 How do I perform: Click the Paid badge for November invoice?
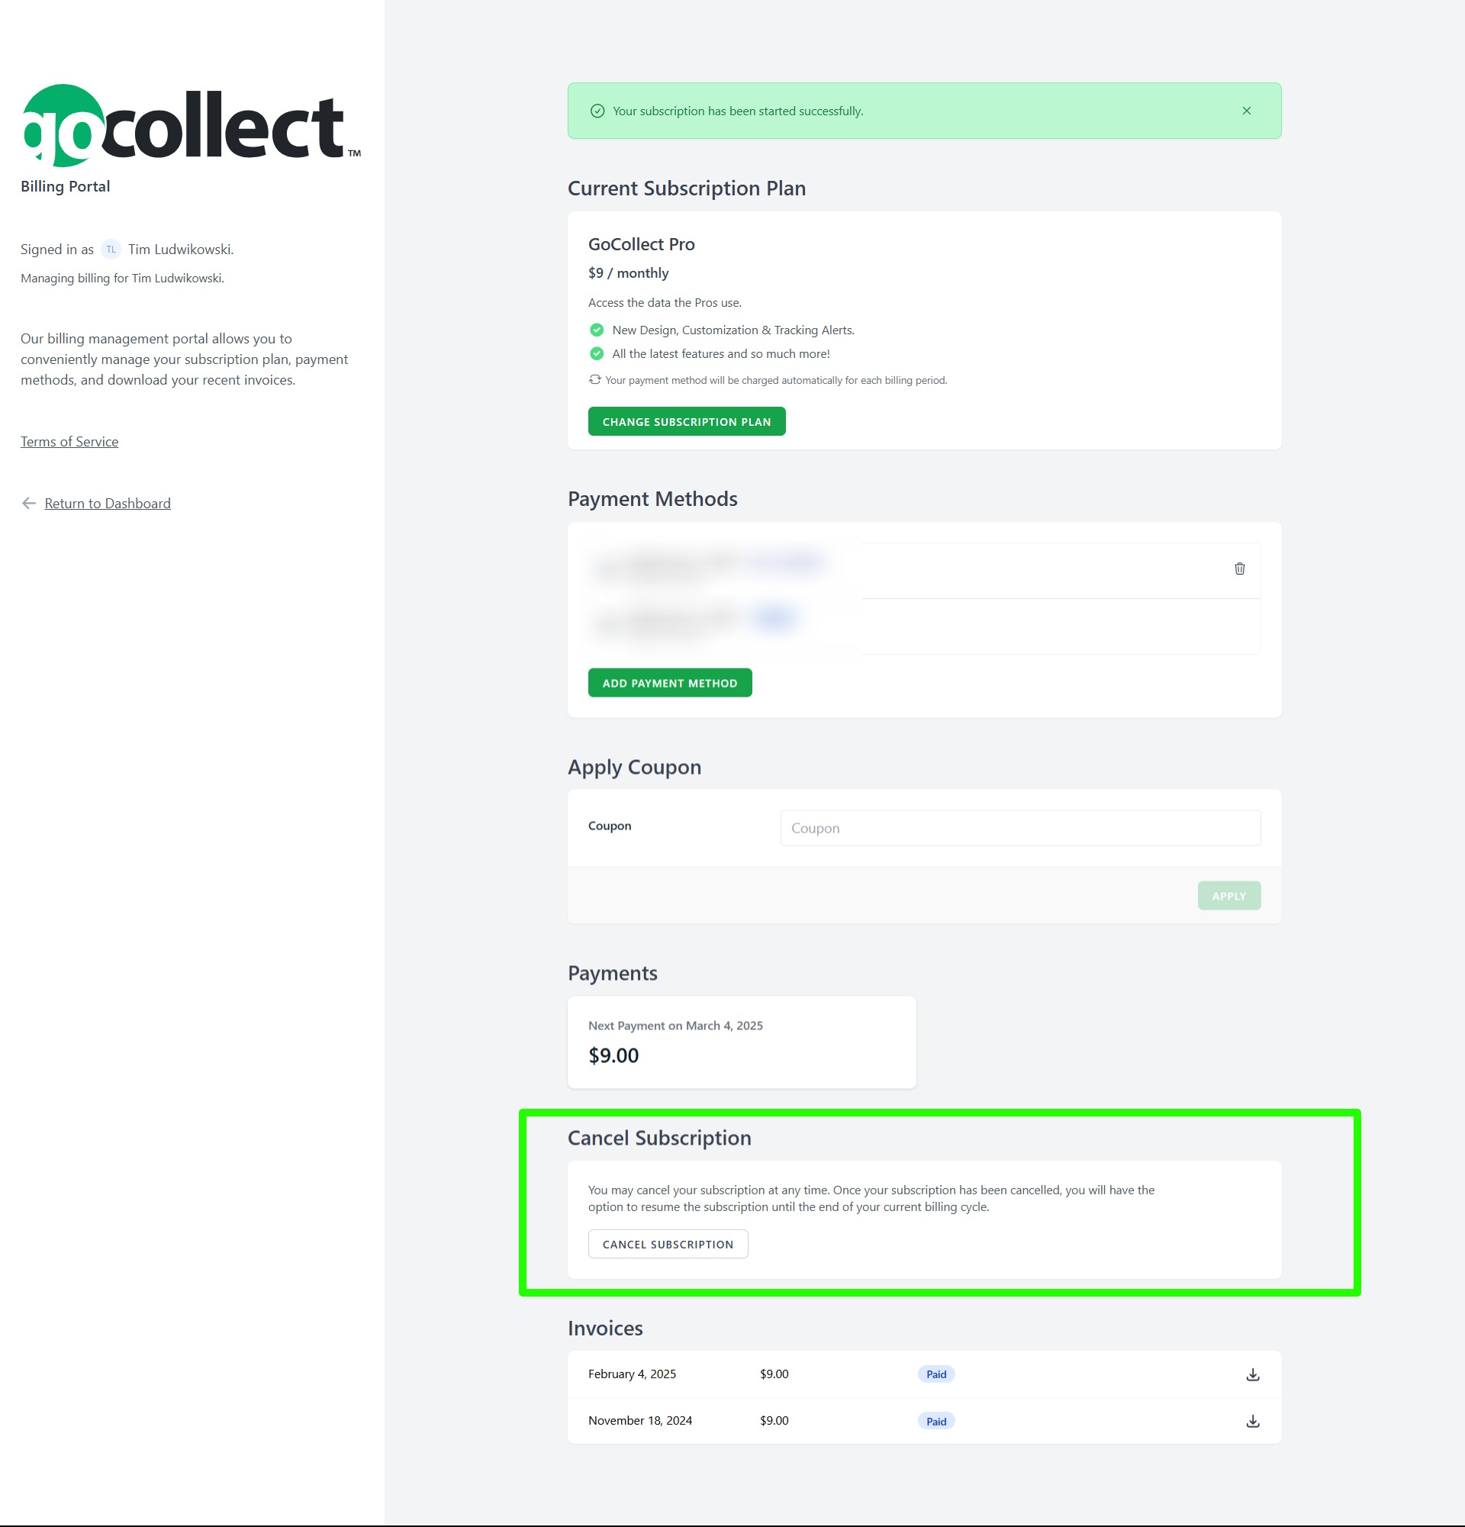[x=936, y=1421]
